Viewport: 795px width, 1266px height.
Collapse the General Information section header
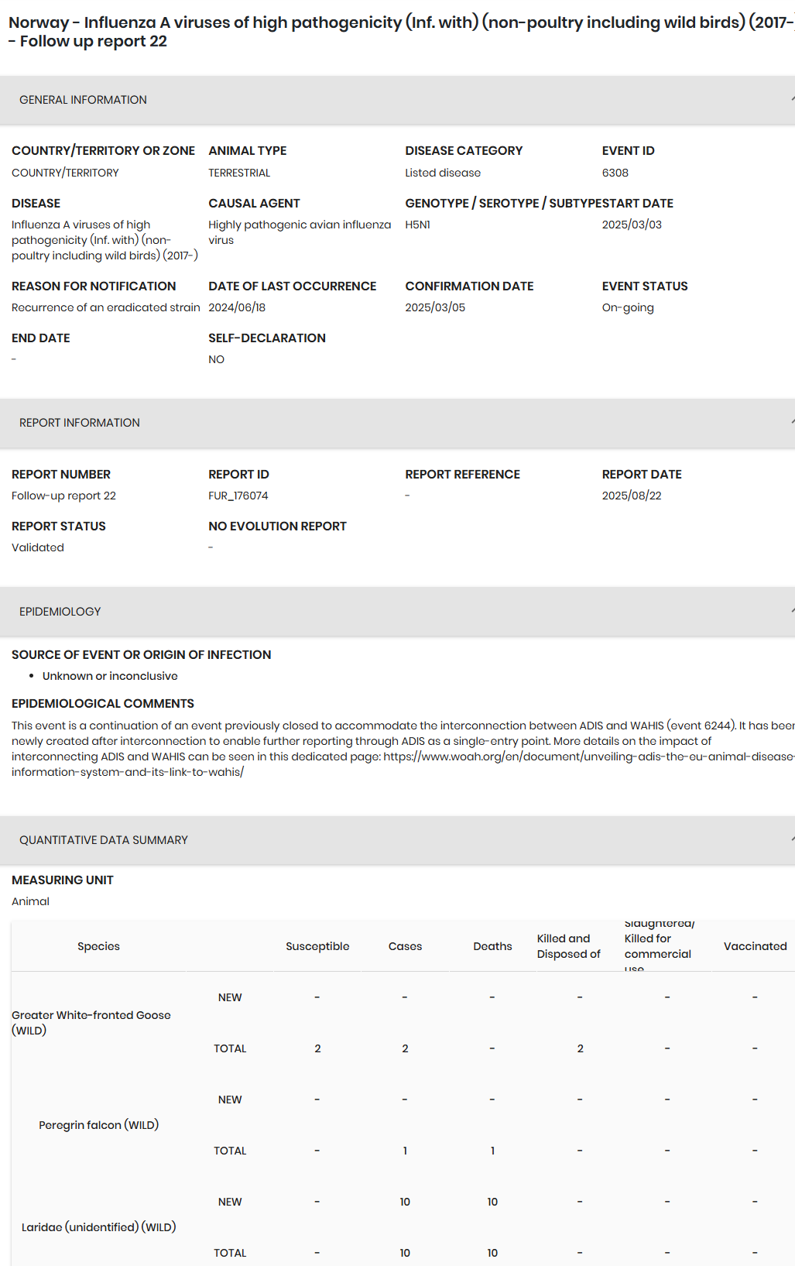tap(790, 100)
